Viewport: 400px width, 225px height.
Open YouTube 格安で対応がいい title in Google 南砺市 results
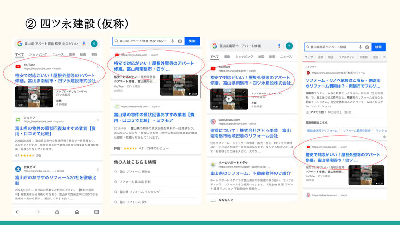(x=252, y=80)
